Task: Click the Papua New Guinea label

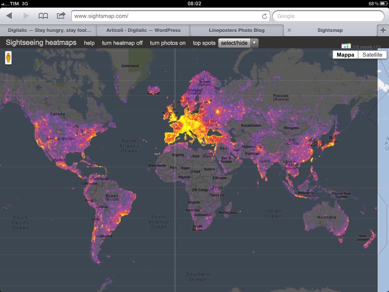Action: (x=342, y=195)
